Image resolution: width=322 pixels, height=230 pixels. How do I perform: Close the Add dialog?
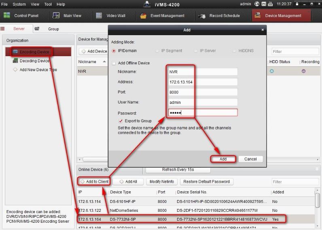tap(263, 30)
